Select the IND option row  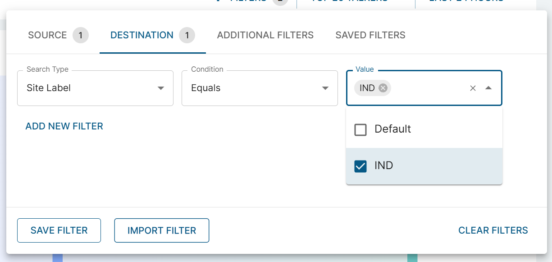tap(424, 166)
